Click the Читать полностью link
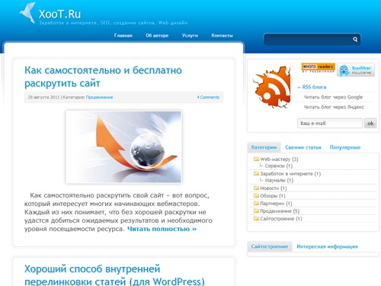The width and height of the screenshot is (381, 286). (162, 229)
